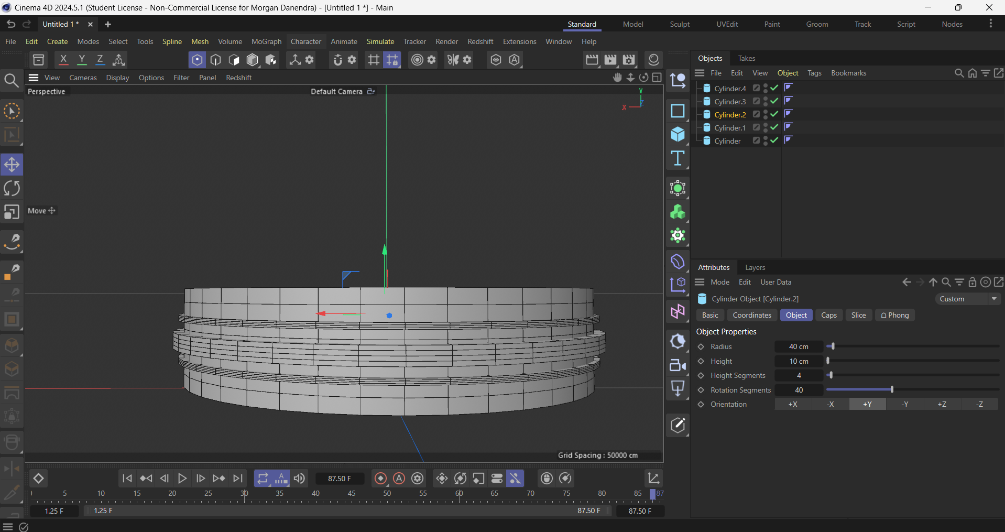The image size is (1005, 532).
Task: Click the Play Forwards button
Action: point(182,478)
